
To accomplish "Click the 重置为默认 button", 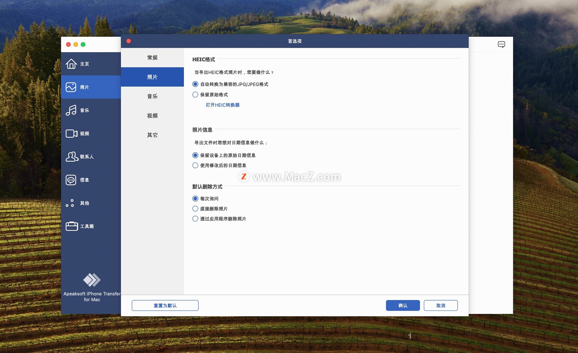I will 165,305.
